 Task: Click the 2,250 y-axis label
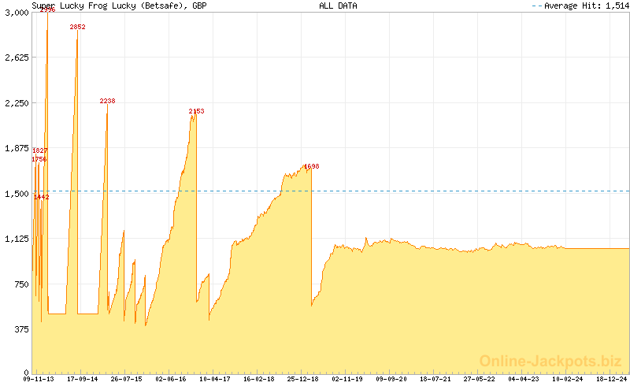click(17, 103)
